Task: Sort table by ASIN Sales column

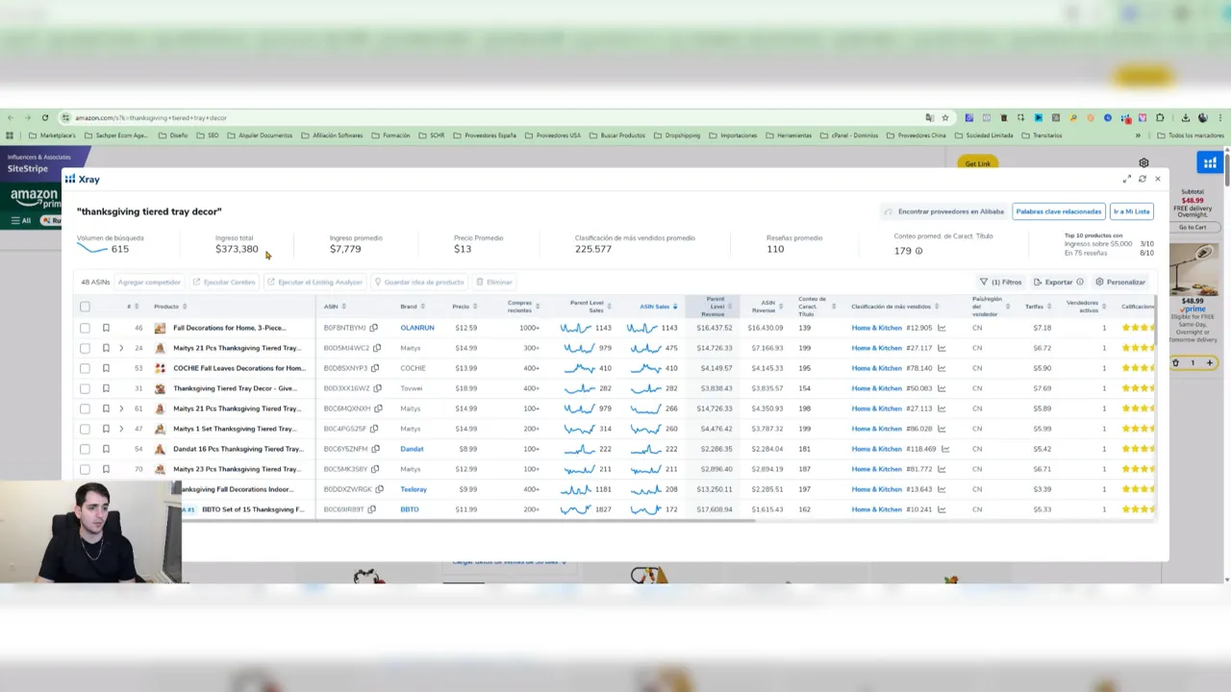Action: coord(655,307)
